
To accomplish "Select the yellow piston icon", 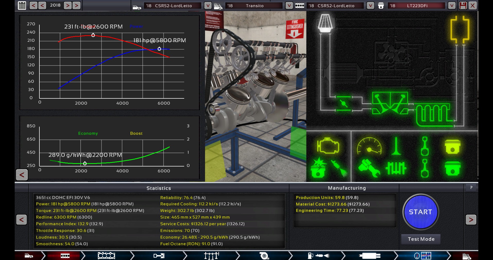I will coord(452,147).
